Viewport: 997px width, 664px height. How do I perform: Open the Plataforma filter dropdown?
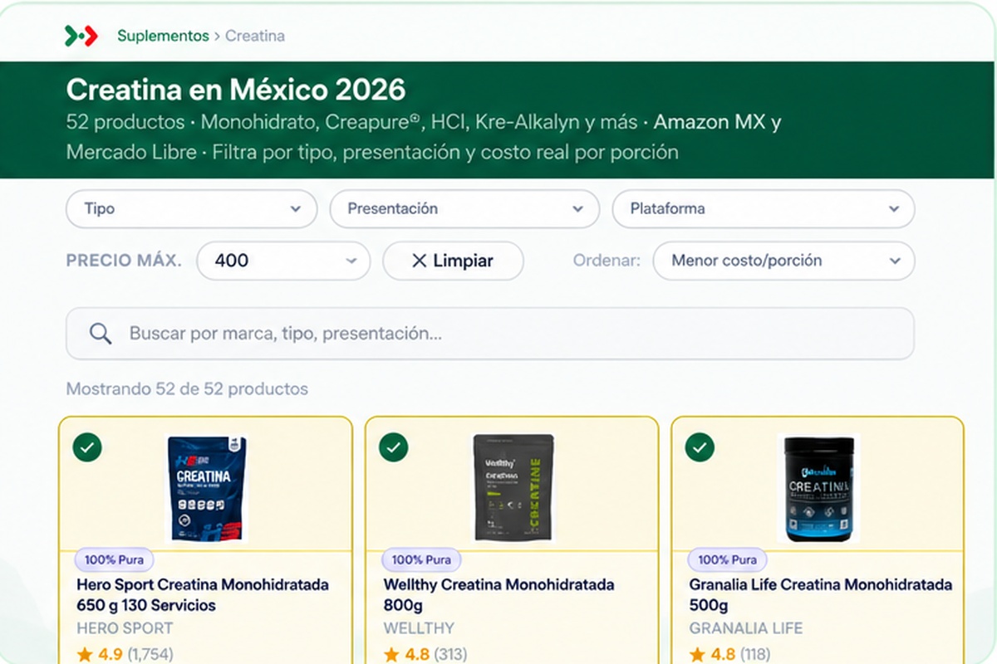(764, 209)
